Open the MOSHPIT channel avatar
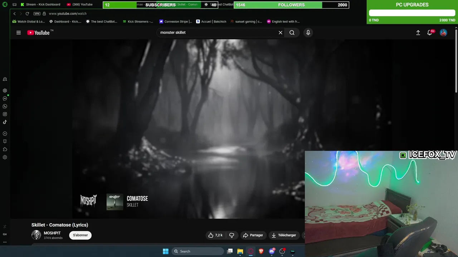 point(36,235)
